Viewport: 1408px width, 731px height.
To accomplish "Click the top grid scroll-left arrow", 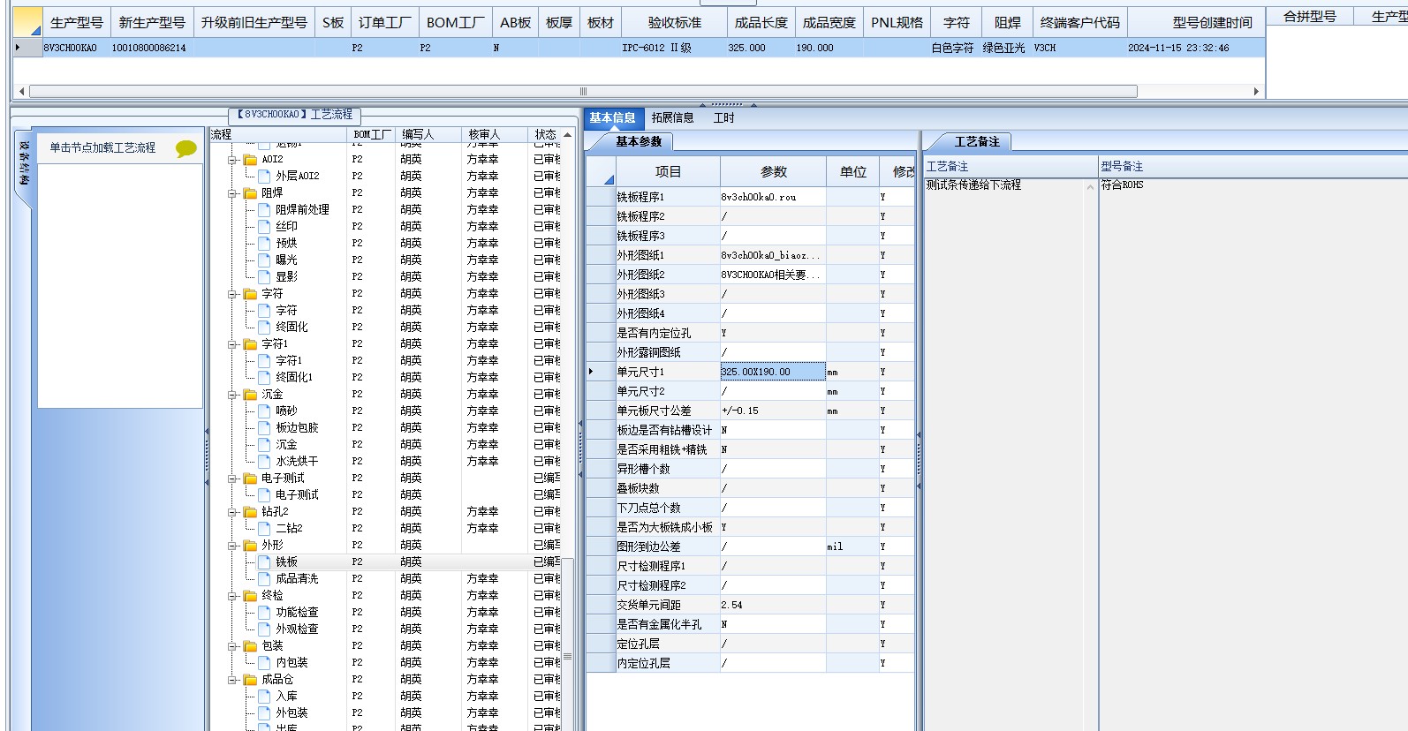I will point(21,91).
